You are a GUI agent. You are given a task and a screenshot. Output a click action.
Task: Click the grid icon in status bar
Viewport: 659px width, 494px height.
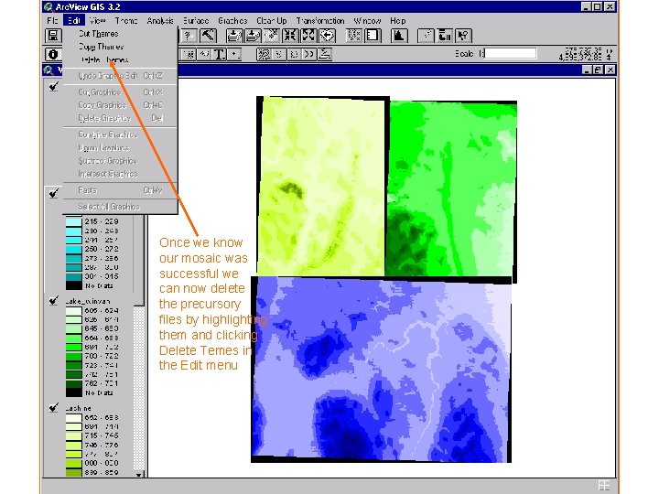click(604, 486)
